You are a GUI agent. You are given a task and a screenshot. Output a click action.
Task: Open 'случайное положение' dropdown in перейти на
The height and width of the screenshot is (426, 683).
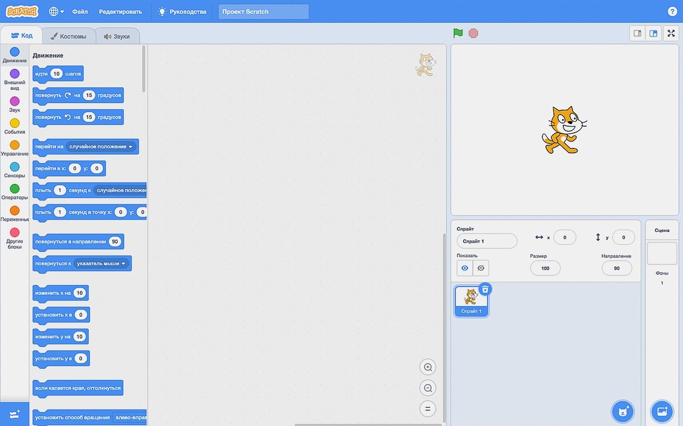click(101, 147)
